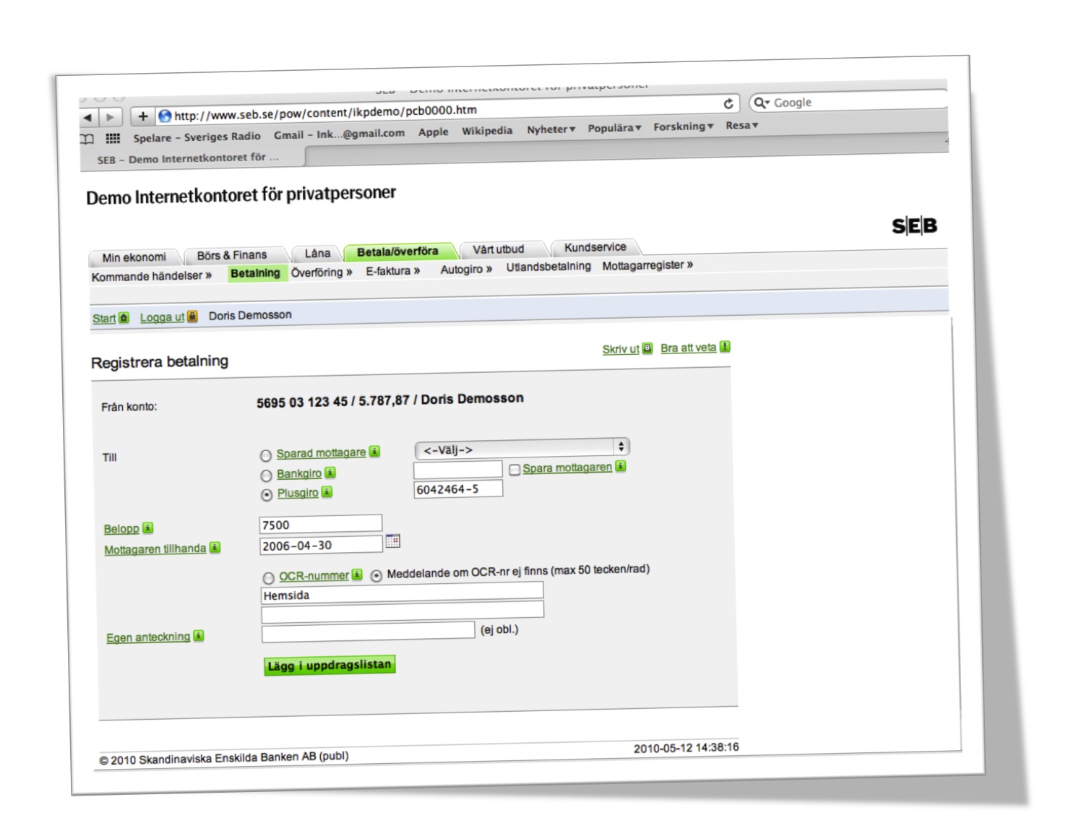This screenshot has width=1084, height=813.
Task: Select the Bankgiro radio button
Action: (x=267, y=476)
